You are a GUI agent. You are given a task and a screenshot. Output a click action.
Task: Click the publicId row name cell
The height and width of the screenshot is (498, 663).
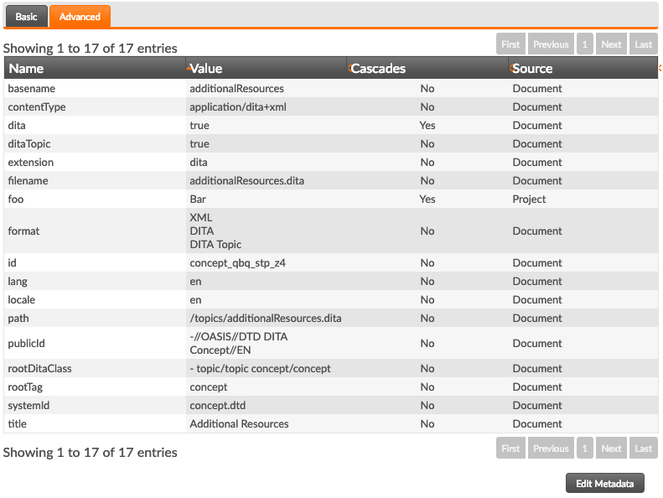coord(96,343)
